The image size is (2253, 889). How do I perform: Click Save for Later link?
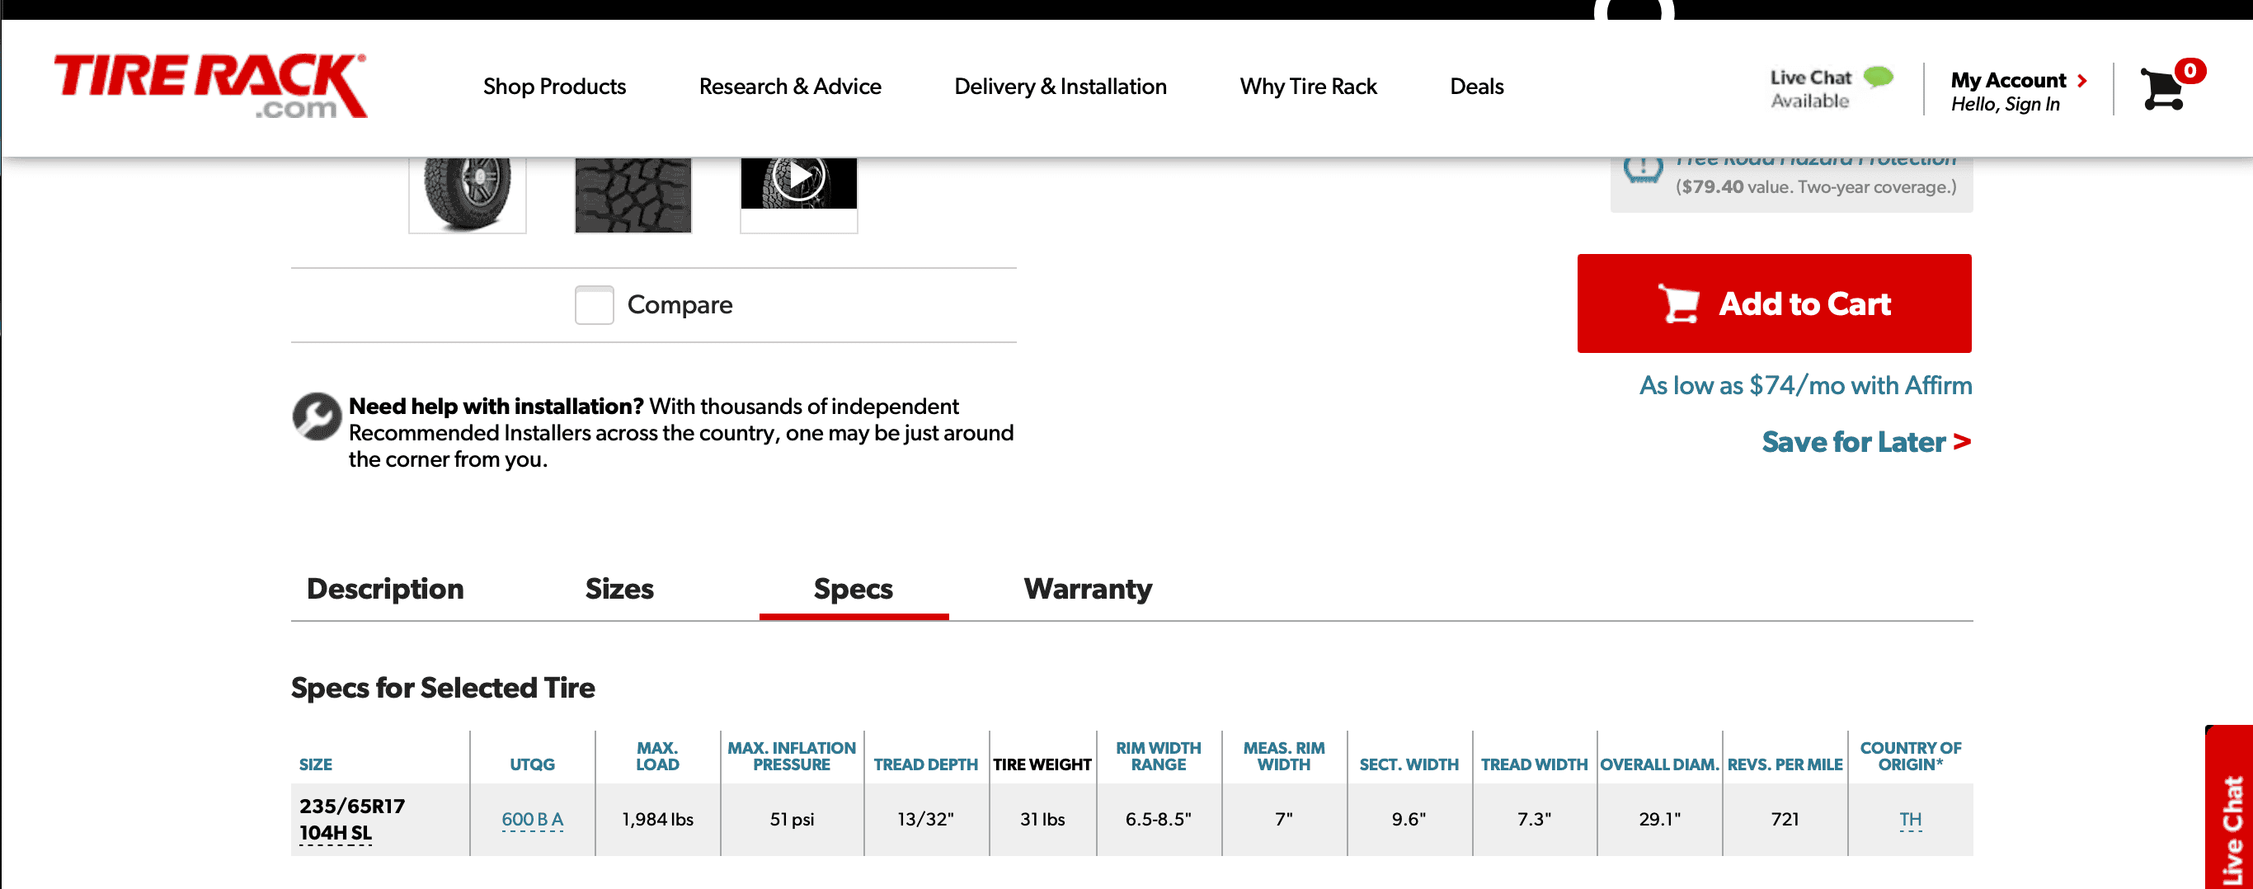[1865, 442]
